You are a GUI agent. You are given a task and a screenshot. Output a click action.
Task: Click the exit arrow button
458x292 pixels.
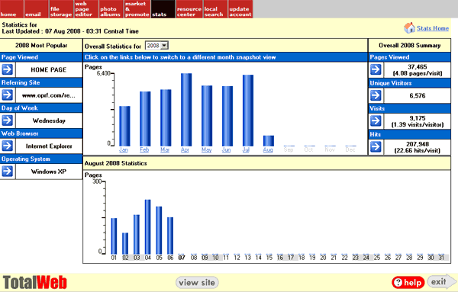442,282
